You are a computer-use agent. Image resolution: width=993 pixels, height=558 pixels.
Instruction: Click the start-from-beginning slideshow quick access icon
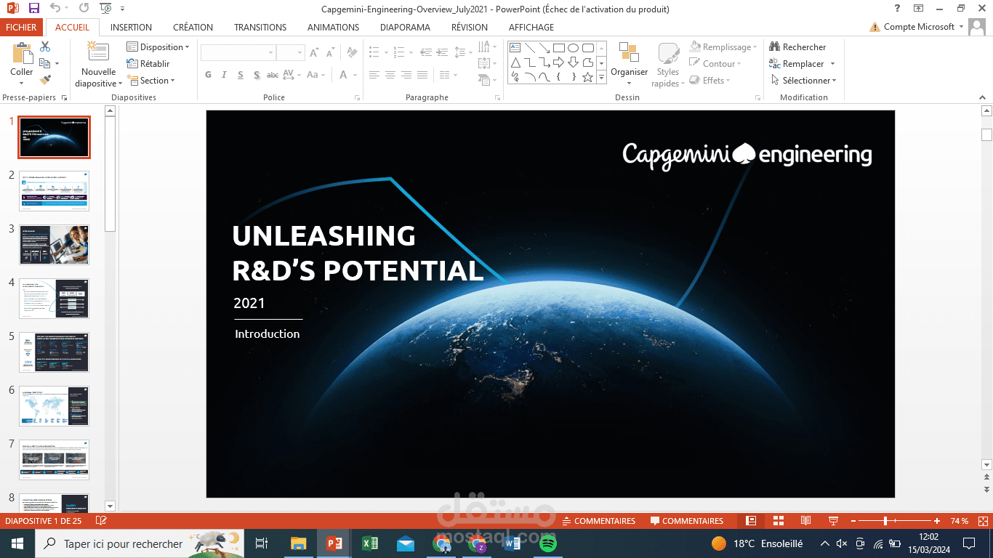pos(106,9)
